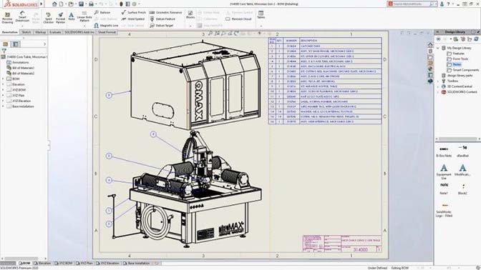Image resolution: width=481 pixels, height=270 pixels.
Task: Insert a Revision Cloud
Action: [238, 19]
